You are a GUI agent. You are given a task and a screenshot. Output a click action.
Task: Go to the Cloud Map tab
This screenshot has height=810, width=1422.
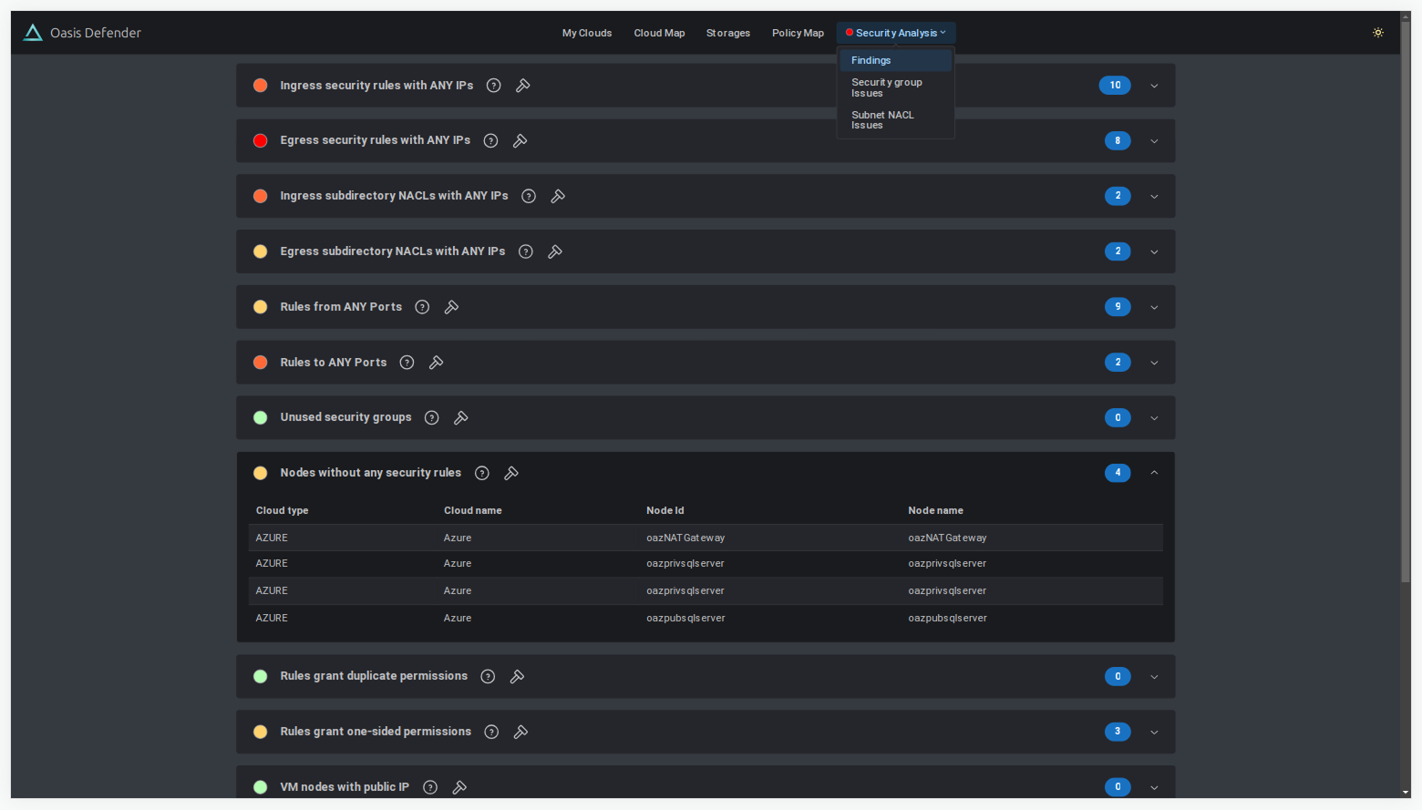coord(659,33)
